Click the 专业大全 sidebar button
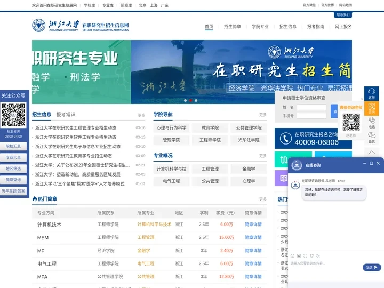 coord(13,157)
